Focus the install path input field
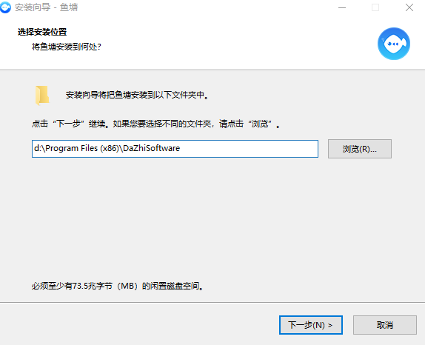 [x=175, y=149]
